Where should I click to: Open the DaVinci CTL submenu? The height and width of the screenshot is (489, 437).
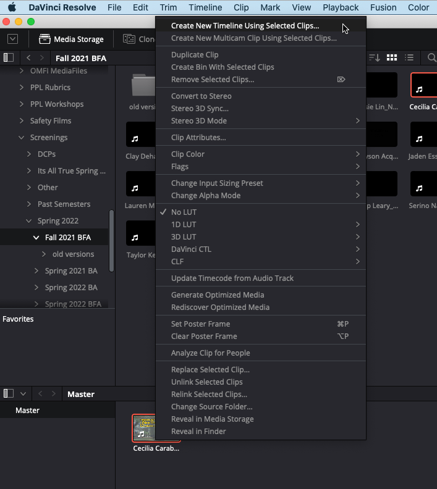(261, 249)
